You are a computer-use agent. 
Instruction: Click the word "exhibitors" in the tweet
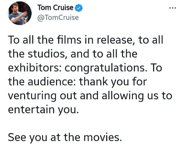(34, 68)
